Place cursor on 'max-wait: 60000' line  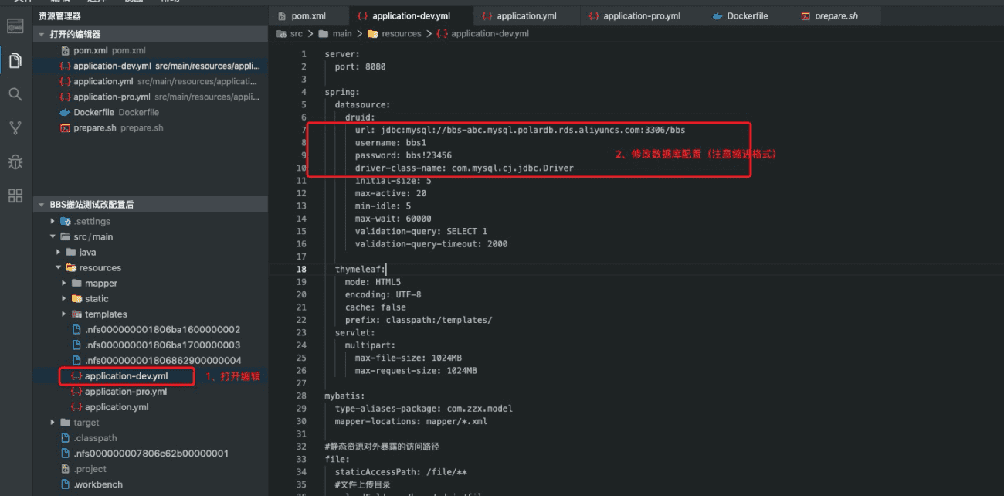point(393,219)
